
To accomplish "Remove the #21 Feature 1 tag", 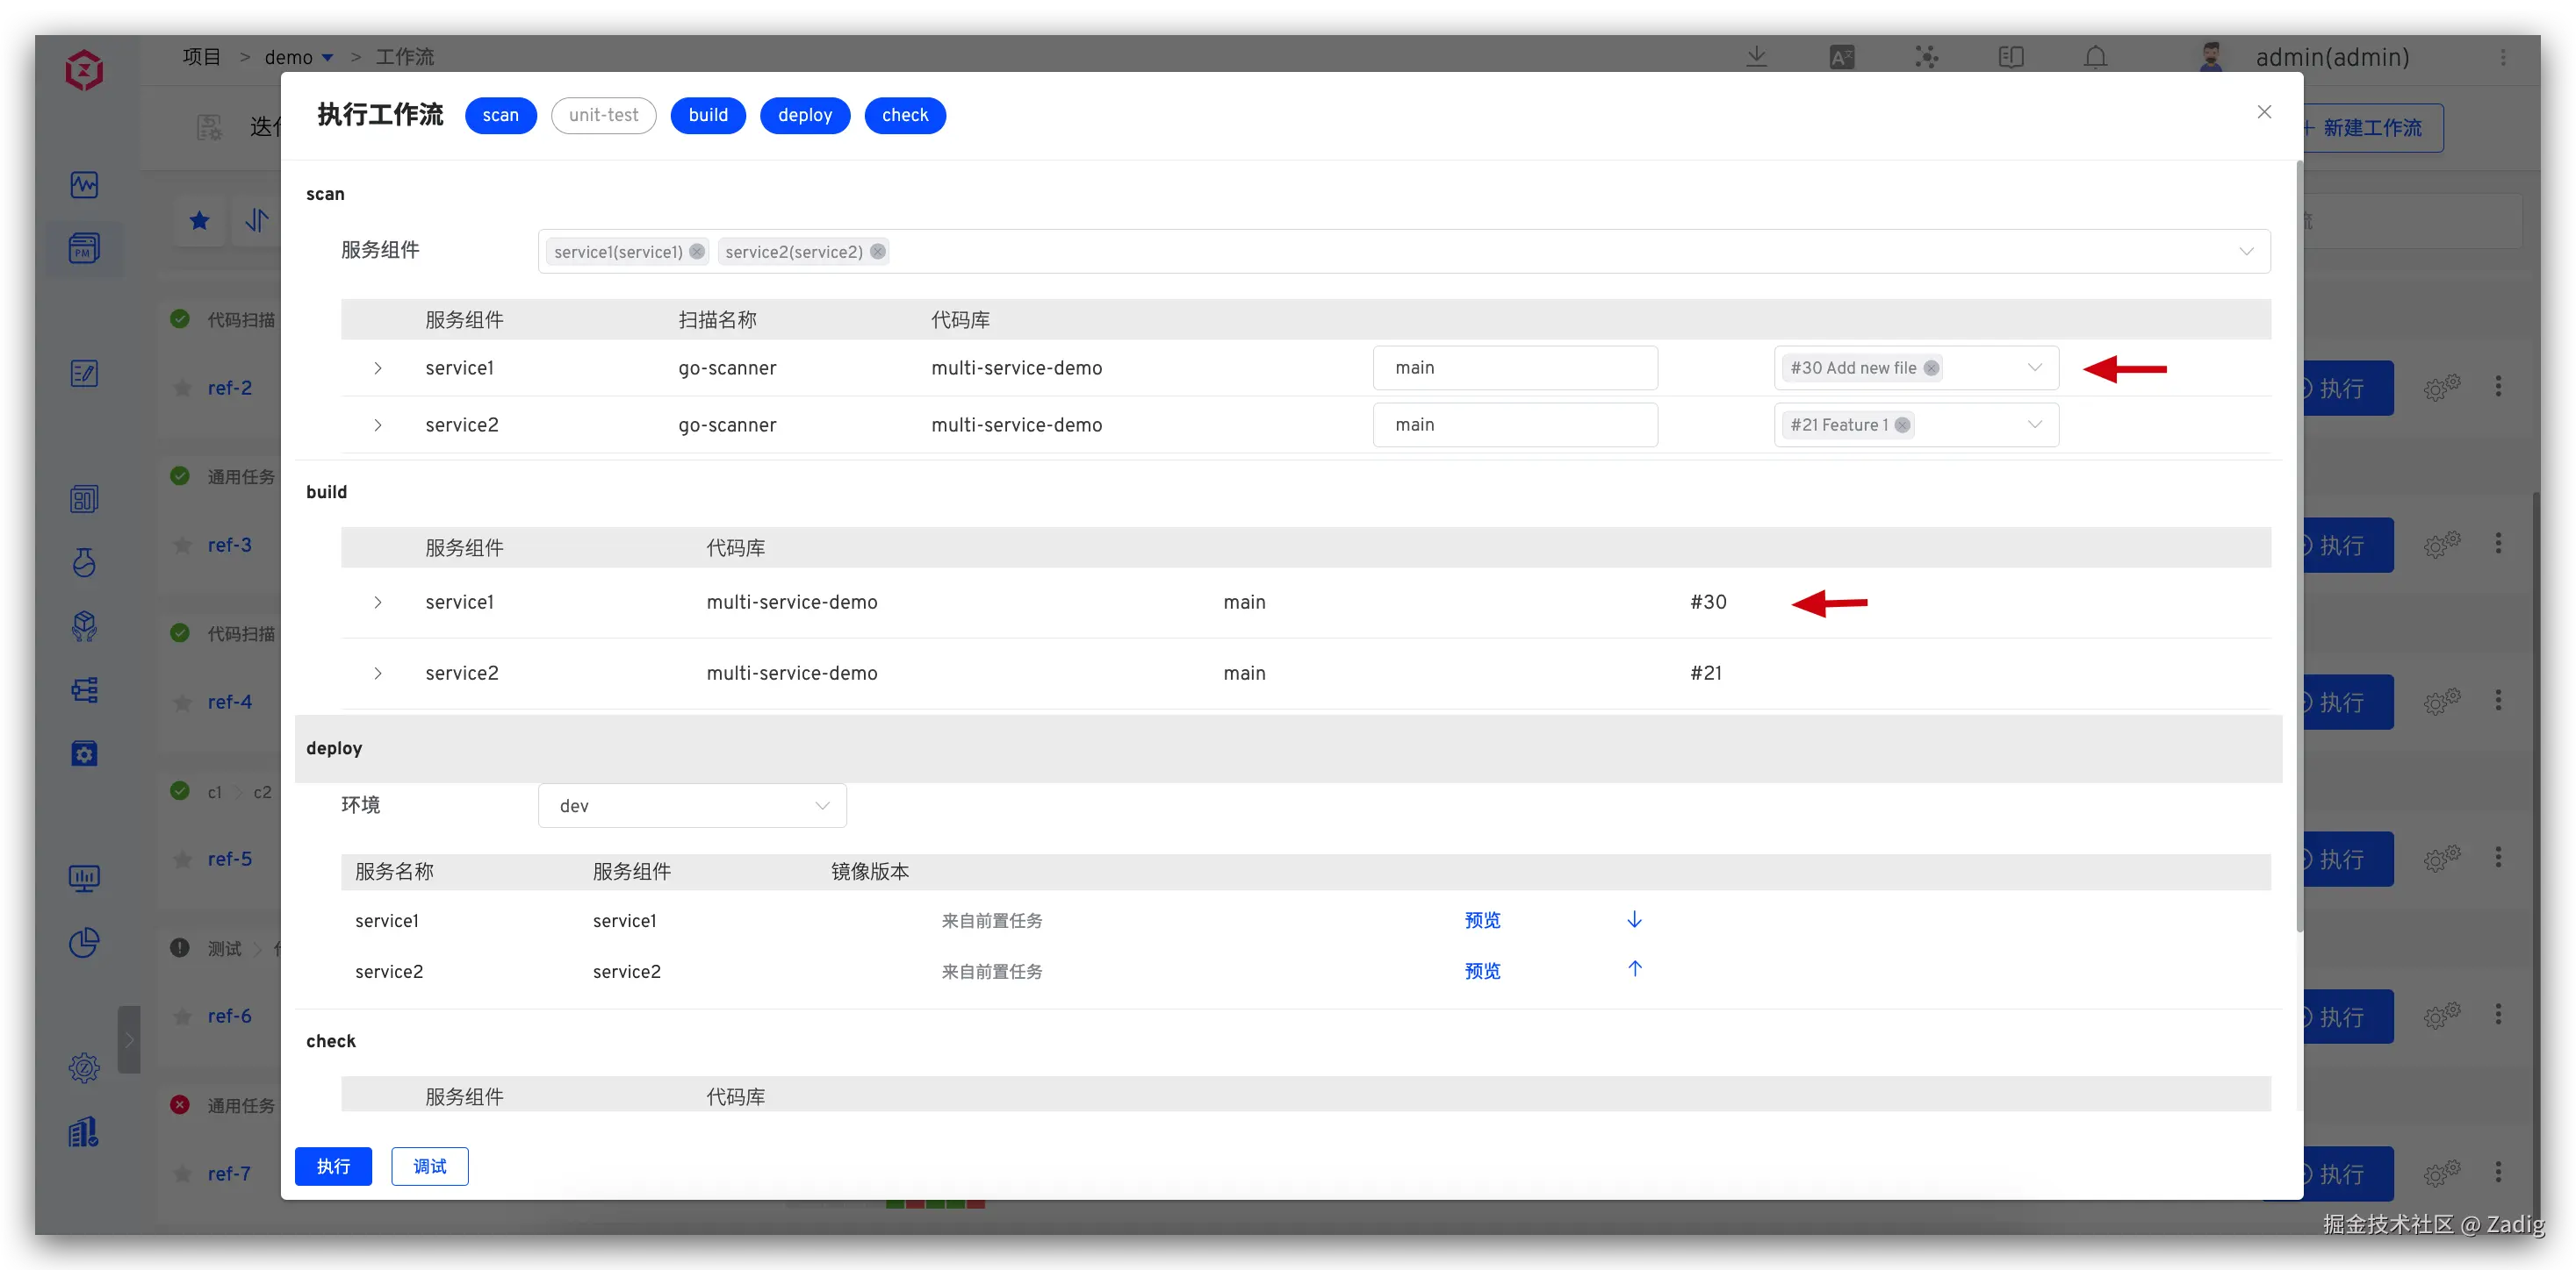I will pyautogui.click(x=1902, y=425).
